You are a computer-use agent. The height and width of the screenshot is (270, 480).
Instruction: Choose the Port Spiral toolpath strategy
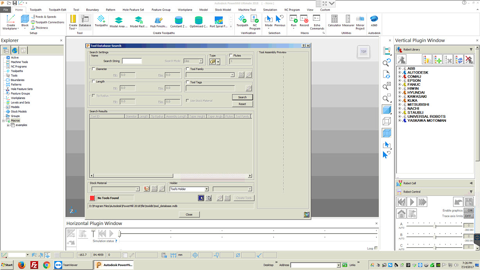pyautogui.click(x=219, y=22)
